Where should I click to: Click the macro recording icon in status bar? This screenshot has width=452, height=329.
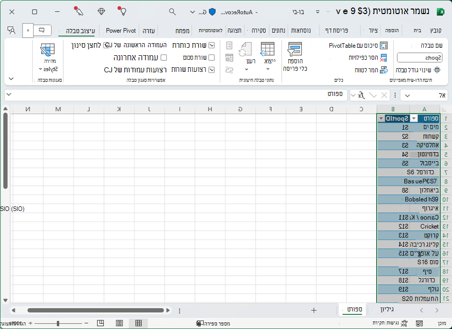(x=419, y=323)
